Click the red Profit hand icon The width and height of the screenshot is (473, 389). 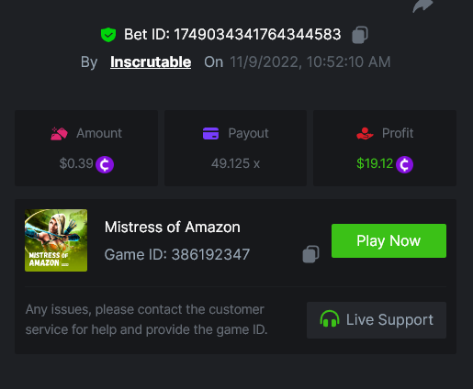[x=365, y=134]
